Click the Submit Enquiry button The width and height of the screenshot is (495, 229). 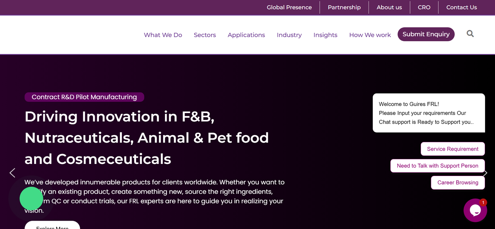426,34
